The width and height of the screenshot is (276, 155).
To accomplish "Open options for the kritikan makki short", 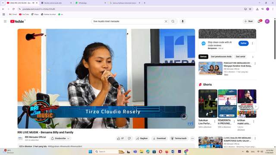I will pos(254,121).
